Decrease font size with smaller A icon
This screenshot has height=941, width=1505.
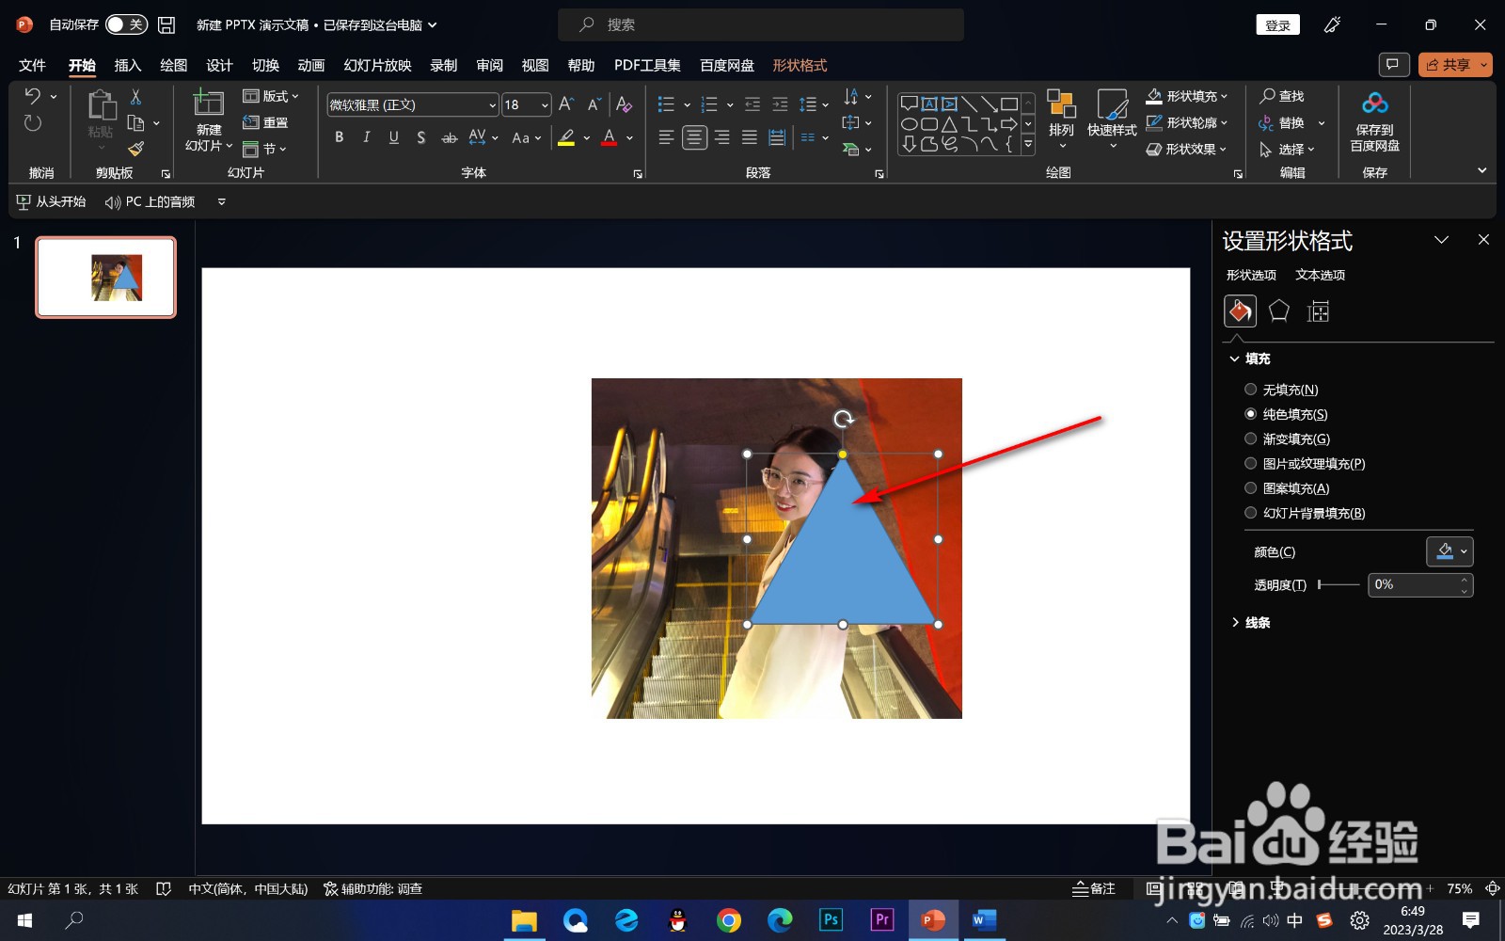click(594, 104)
